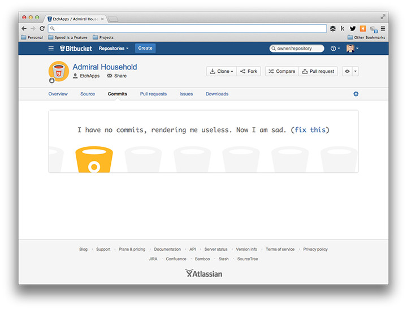Toggle watching with the eye icon
The height and width of the screenshot is (310, 407).
click(x=347, y=71)
